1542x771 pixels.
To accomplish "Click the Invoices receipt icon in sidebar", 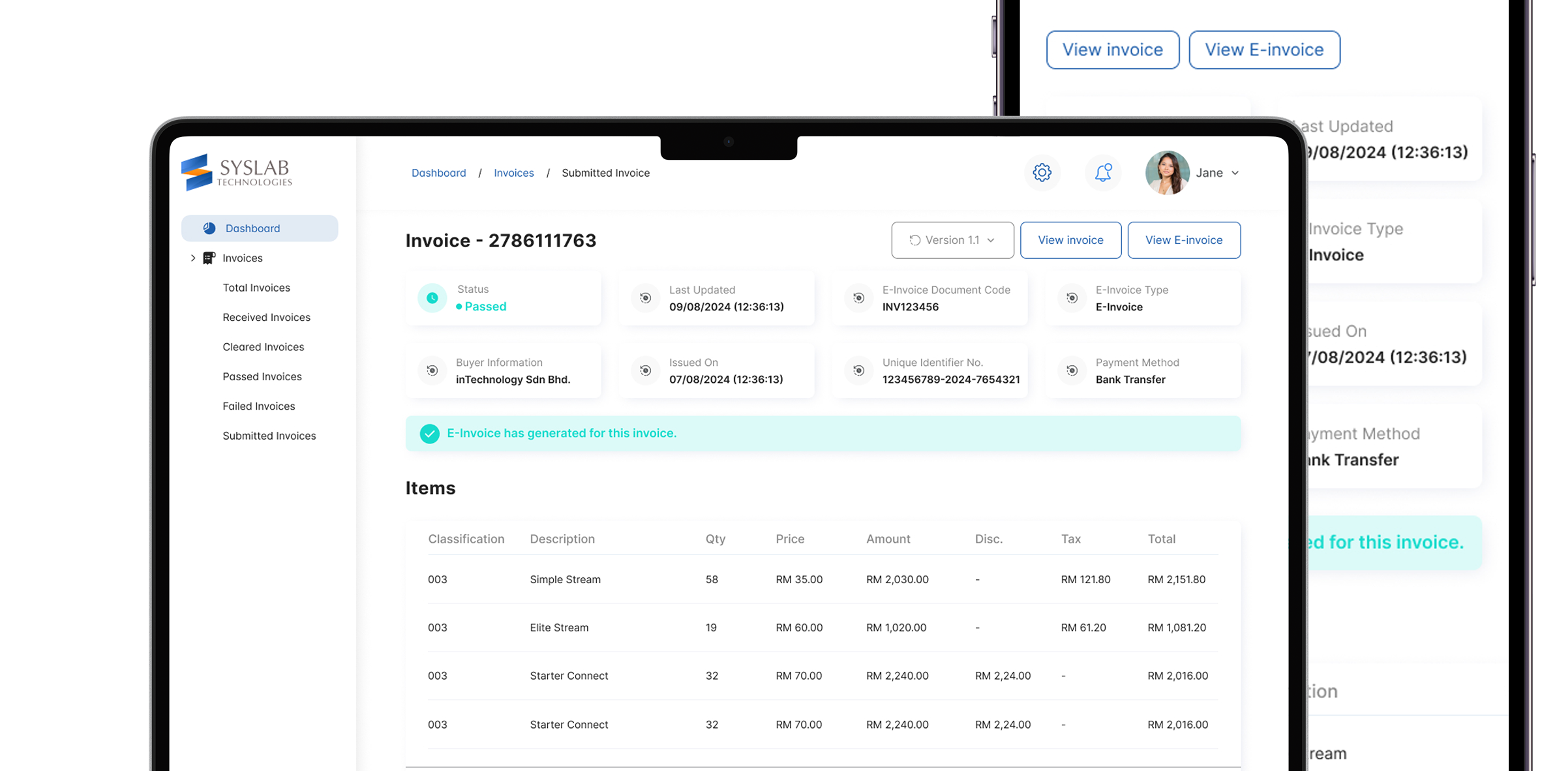I will click(209, 258).
